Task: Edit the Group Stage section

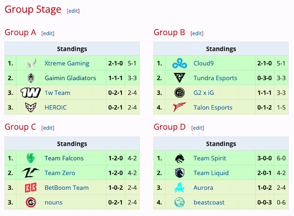Action: pos(73,11)
